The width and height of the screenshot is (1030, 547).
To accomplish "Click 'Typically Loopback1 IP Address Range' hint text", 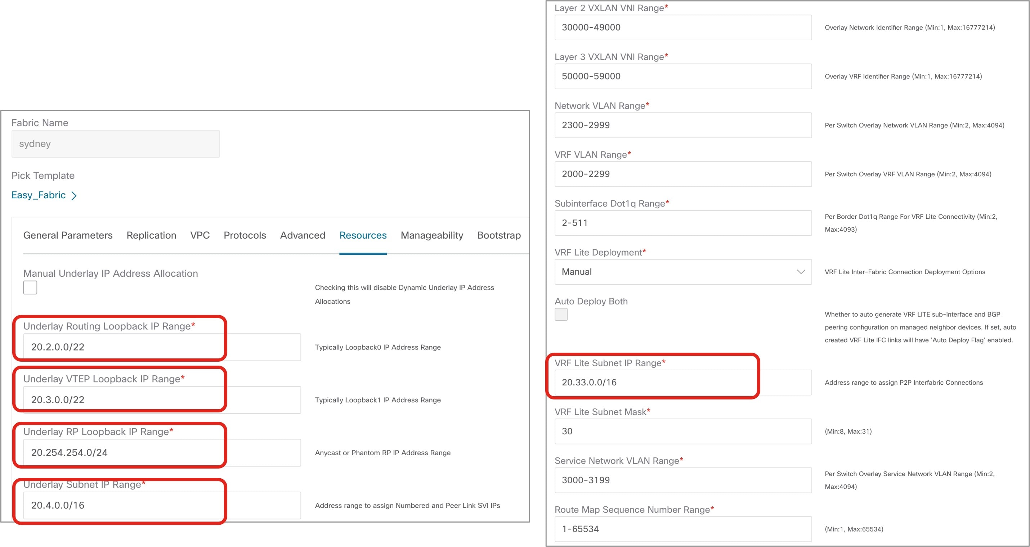I will click(x=378, y=400).
